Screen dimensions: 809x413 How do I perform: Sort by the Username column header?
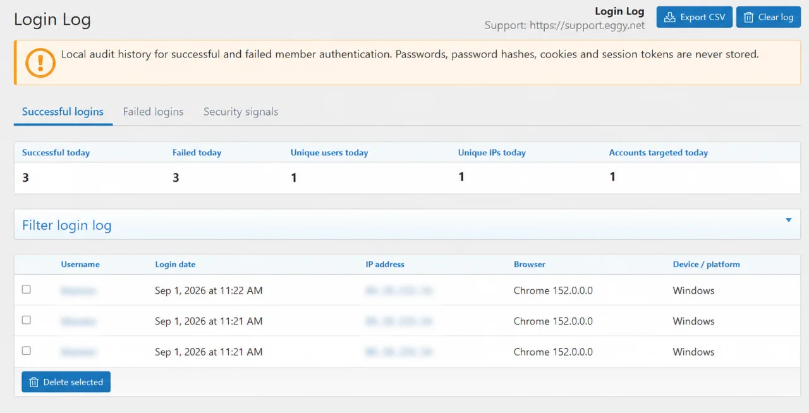tap(80, 265)
